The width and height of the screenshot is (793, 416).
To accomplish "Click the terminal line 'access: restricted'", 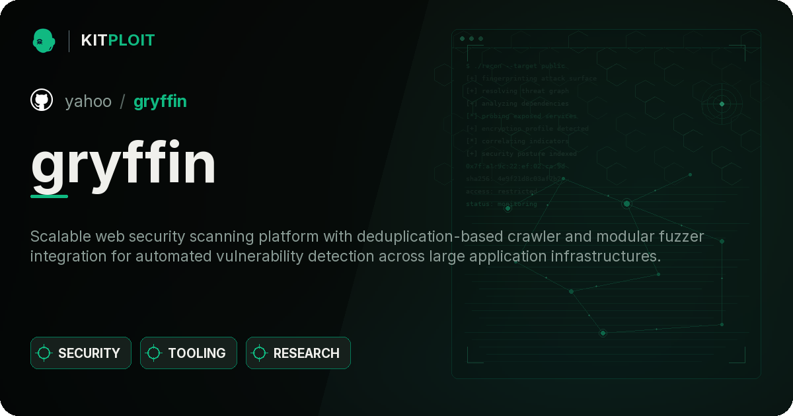I will (x=502, y=191).
